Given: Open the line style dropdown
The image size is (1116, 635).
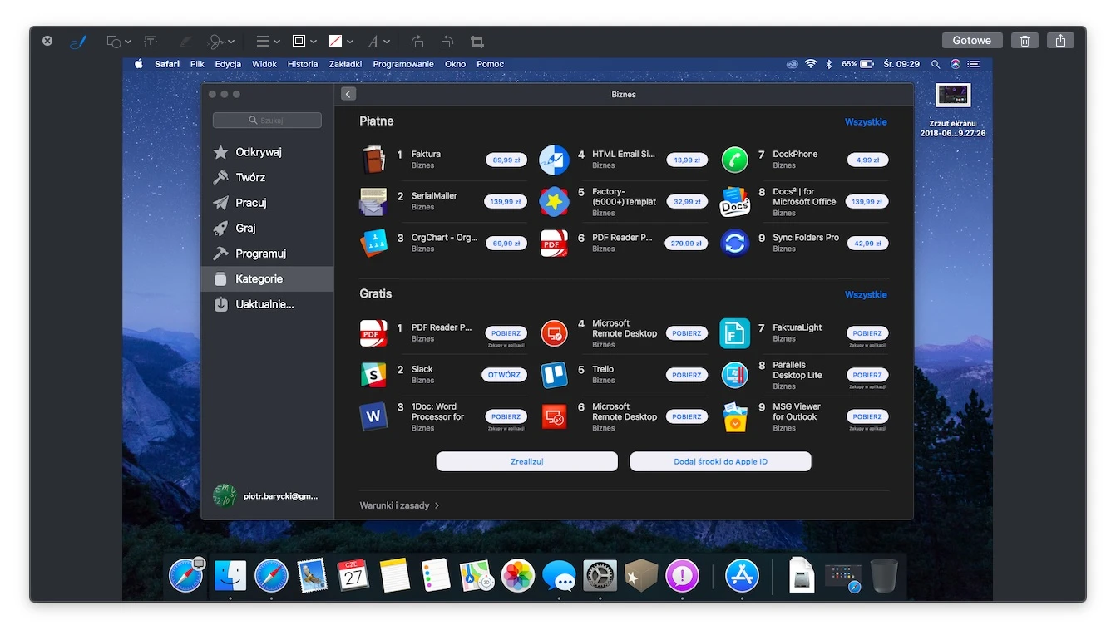Looking at the screenshot, I should click(x=268, y=41).
